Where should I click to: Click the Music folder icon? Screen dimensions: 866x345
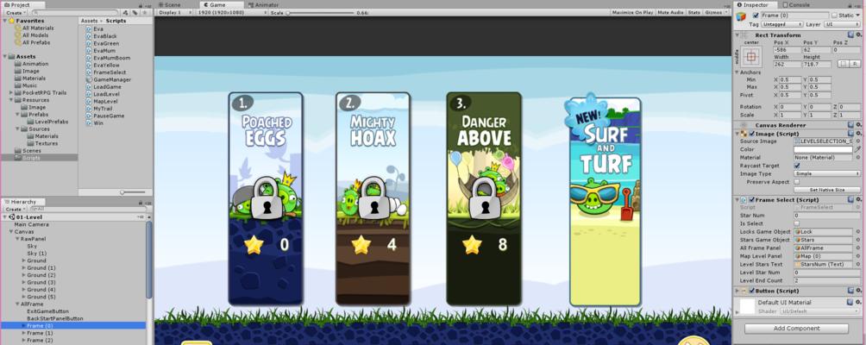coord(17,85)
